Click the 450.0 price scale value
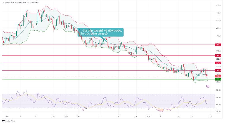This screenshot has width=226, height=124. point(218,5)
